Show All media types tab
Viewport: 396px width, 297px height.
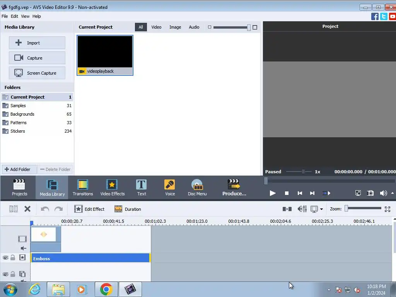141,27
